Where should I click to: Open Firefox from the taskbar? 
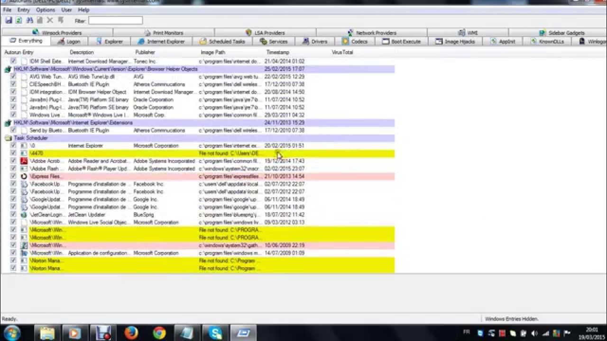pos(131,333)
